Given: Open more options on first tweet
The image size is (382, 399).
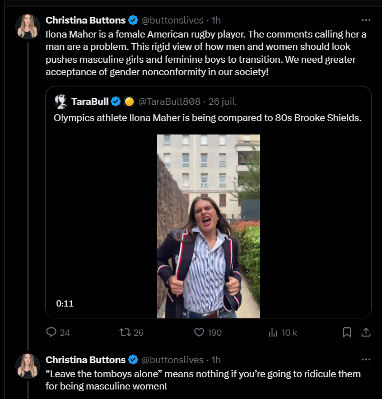Looking at the screenshot, I should [x=366, y=20].
